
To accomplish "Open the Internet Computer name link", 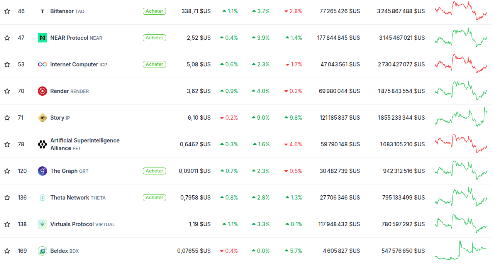I will tap(74, 64).
